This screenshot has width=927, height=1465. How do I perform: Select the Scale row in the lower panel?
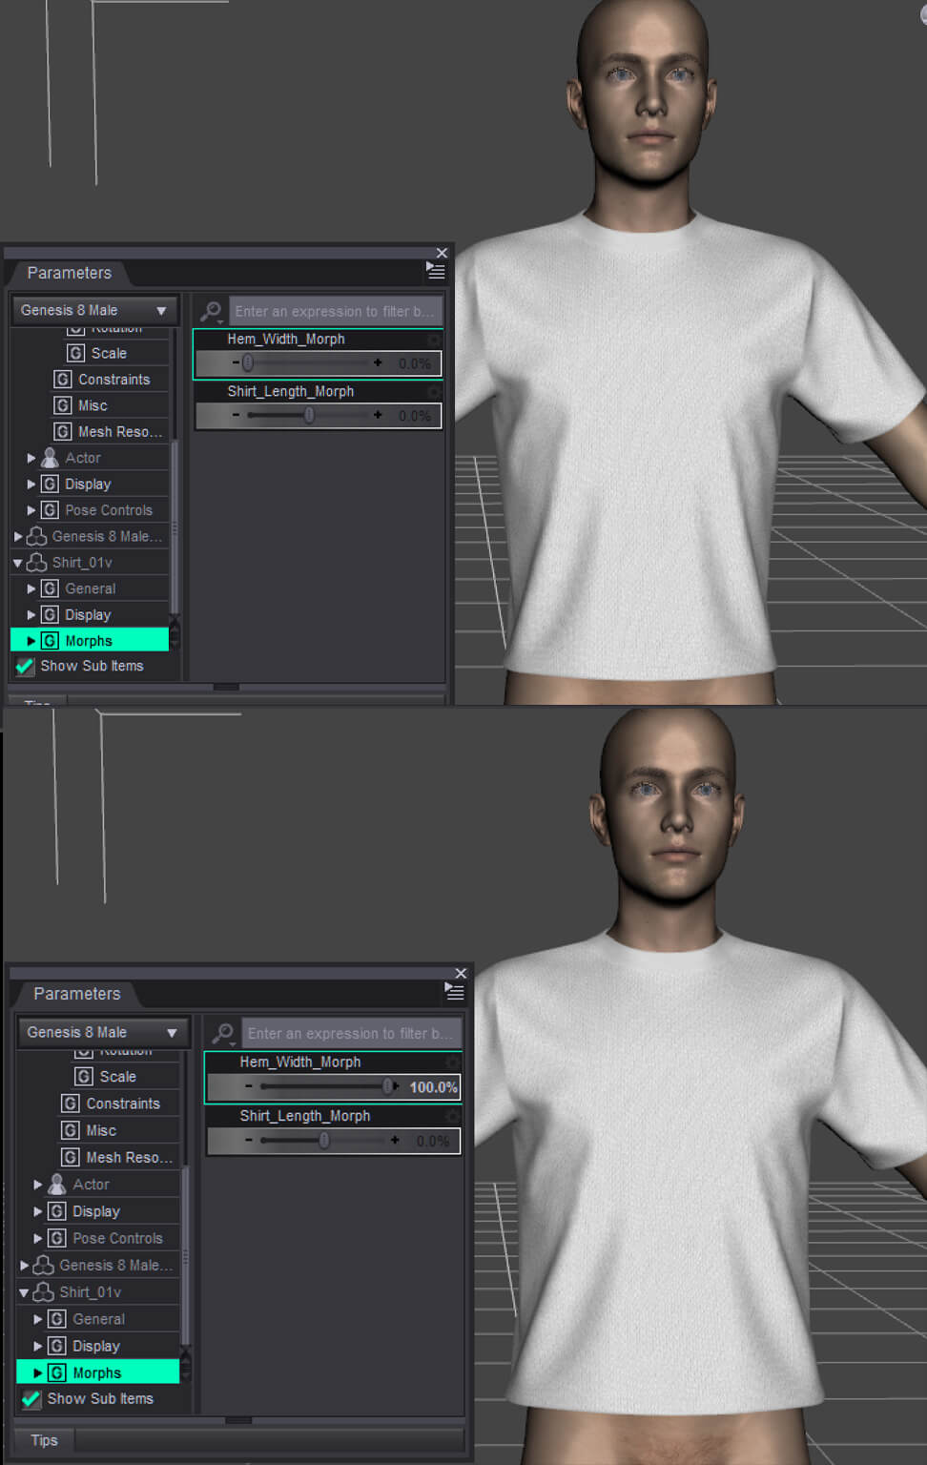[118, 1076]
